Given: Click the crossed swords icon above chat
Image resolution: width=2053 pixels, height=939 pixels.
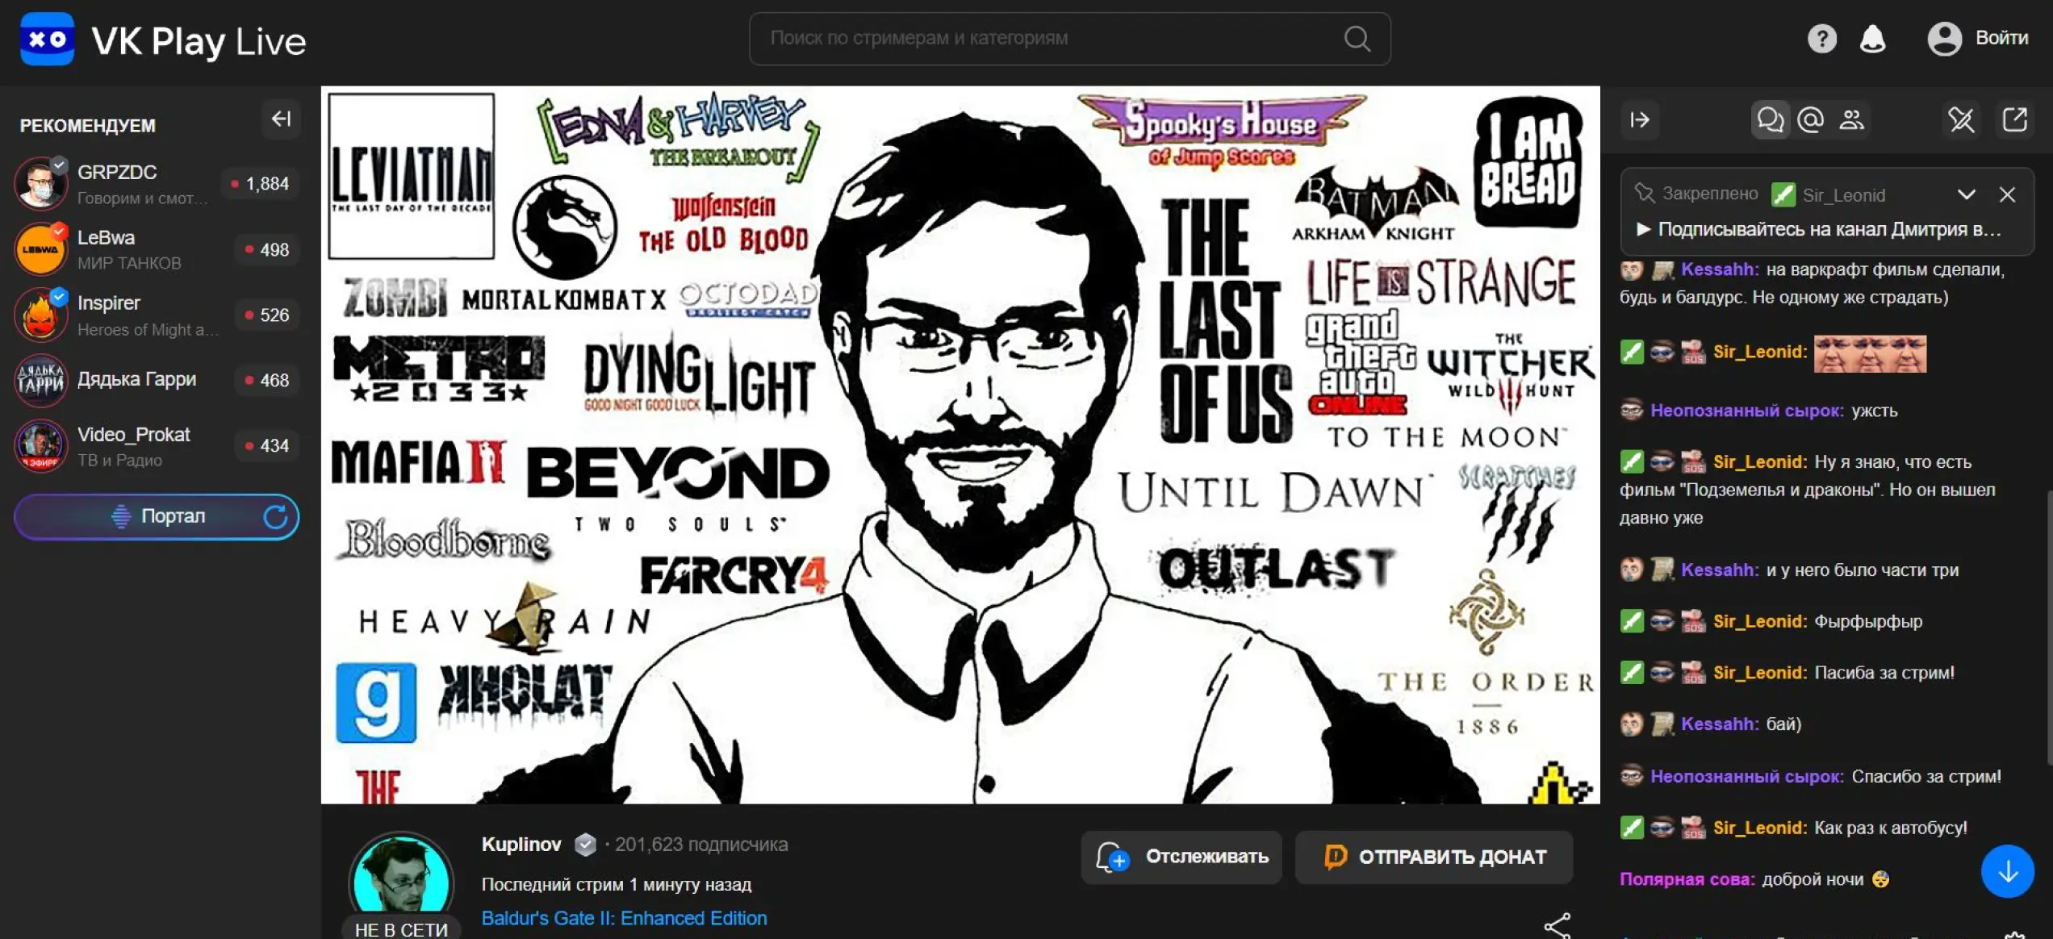Looking at the screenshot, I should (1961, 120).
